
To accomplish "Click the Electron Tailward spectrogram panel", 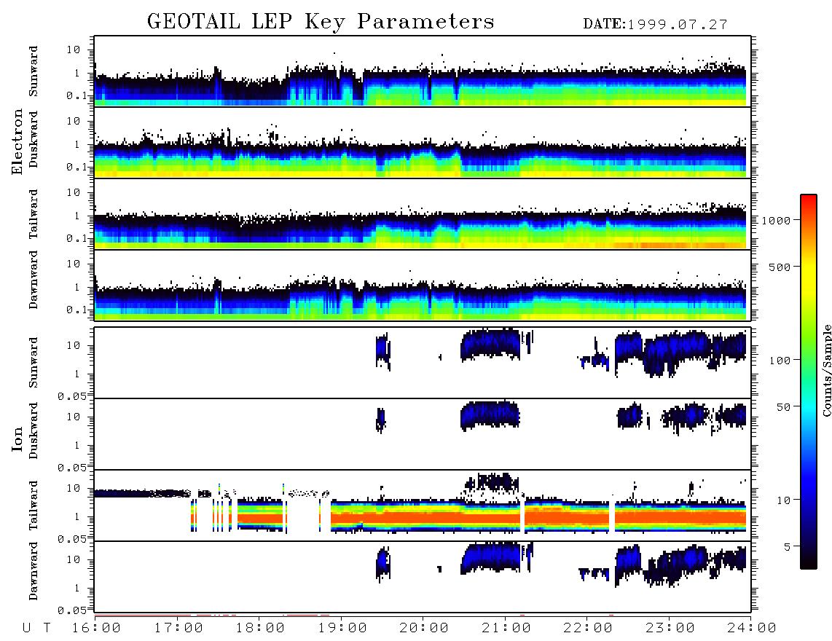I will [423, 214].
